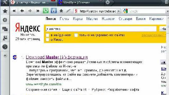Open the Почта navigation link
Image resolution: width=169 pixels, height=95 pixels.
coord(64,19)
